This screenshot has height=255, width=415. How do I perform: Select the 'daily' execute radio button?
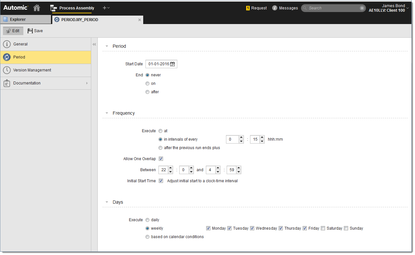pos(147,220)
